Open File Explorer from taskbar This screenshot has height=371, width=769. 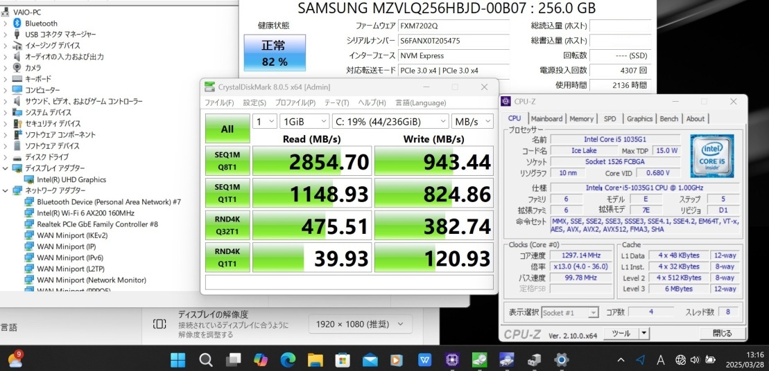point(315,360)
